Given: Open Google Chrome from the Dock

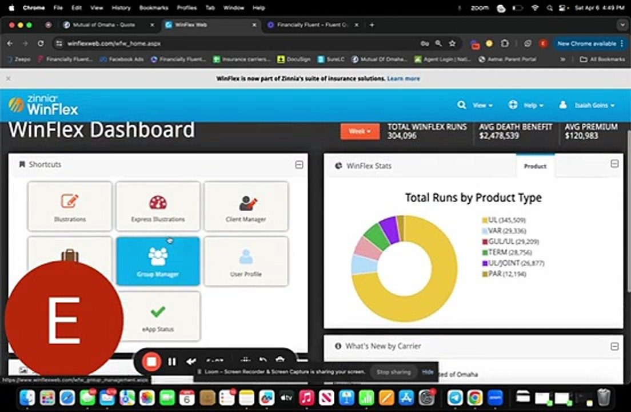Looking at the screenshot, I should tap(475, 398).
